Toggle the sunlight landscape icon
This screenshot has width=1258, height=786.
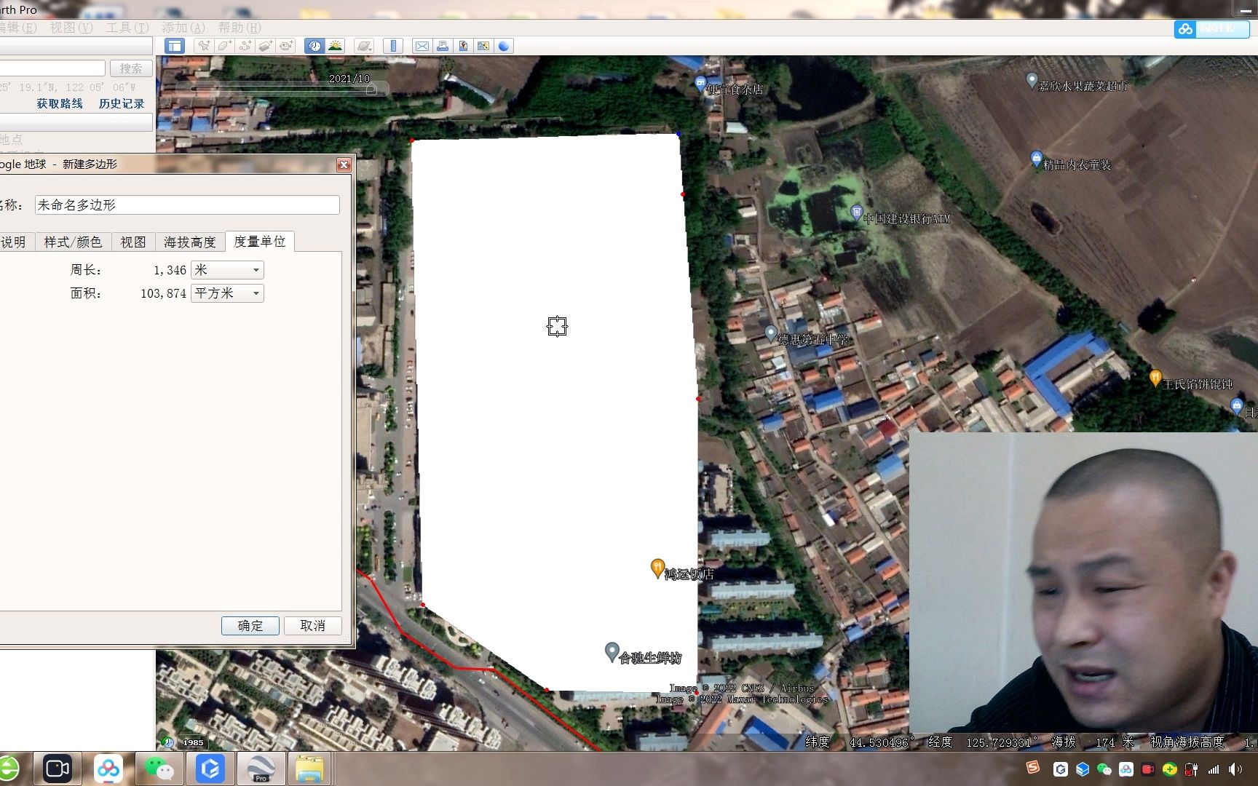(336, 46)
